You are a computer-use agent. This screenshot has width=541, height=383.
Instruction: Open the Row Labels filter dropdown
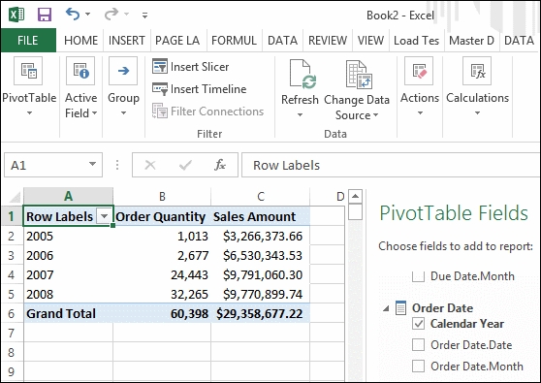pyautogui.click(x=104, y=216)
